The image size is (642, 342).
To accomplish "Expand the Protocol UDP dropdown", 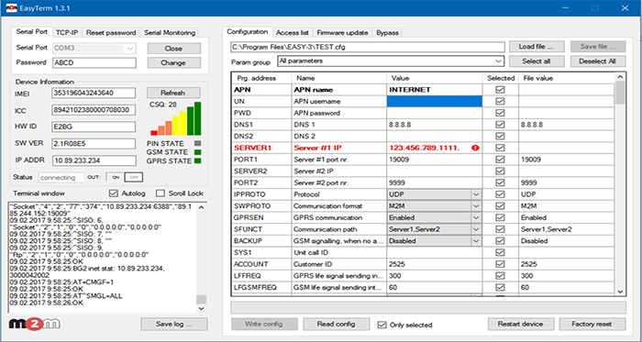I will point(434,194).
